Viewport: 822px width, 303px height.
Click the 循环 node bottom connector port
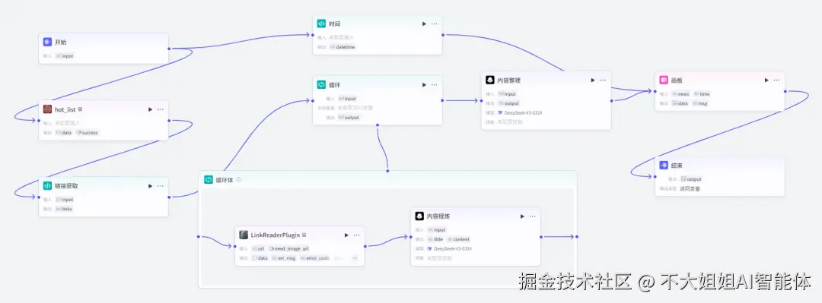pyautogui.click(x=378, y=125)
